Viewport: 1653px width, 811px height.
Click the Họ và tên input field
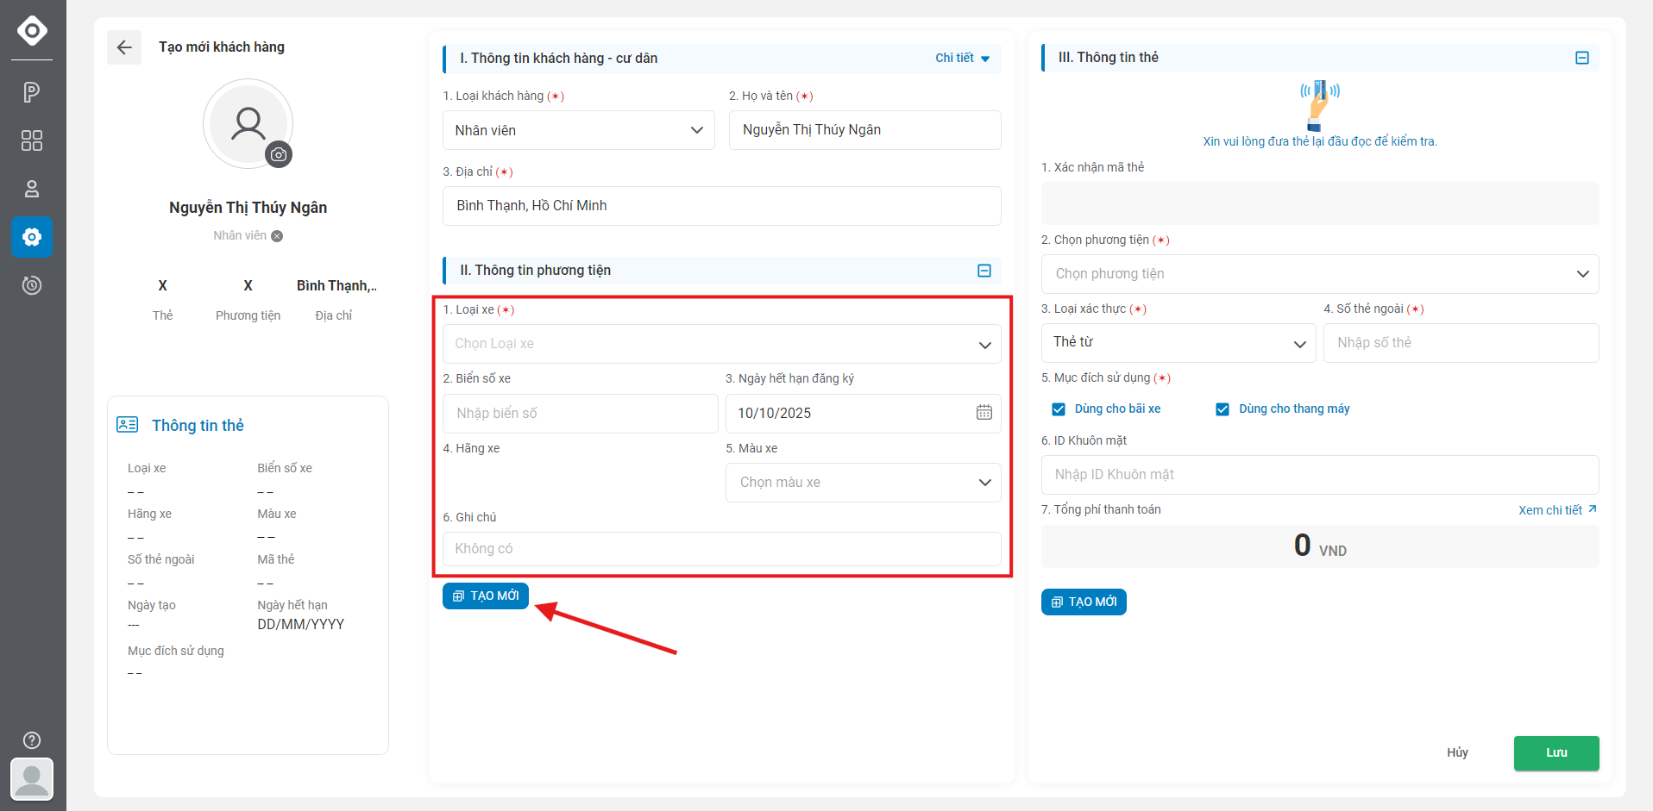coord(865,130)
